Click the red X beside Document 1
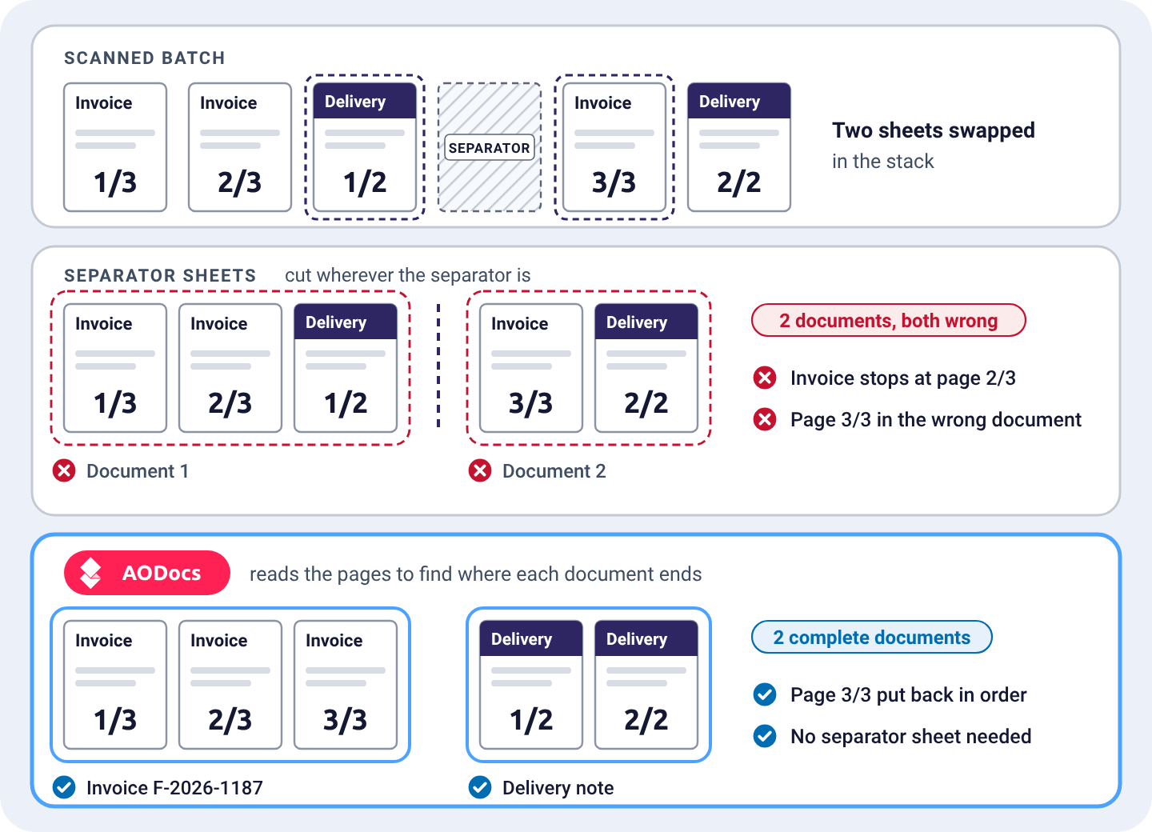1152x832 pixels. tap(64, 470)
